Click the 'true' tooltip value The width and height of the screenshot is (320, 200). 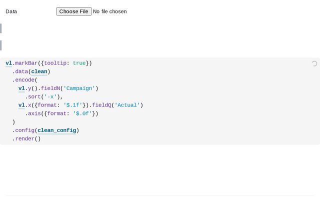(x=79, y=63)
